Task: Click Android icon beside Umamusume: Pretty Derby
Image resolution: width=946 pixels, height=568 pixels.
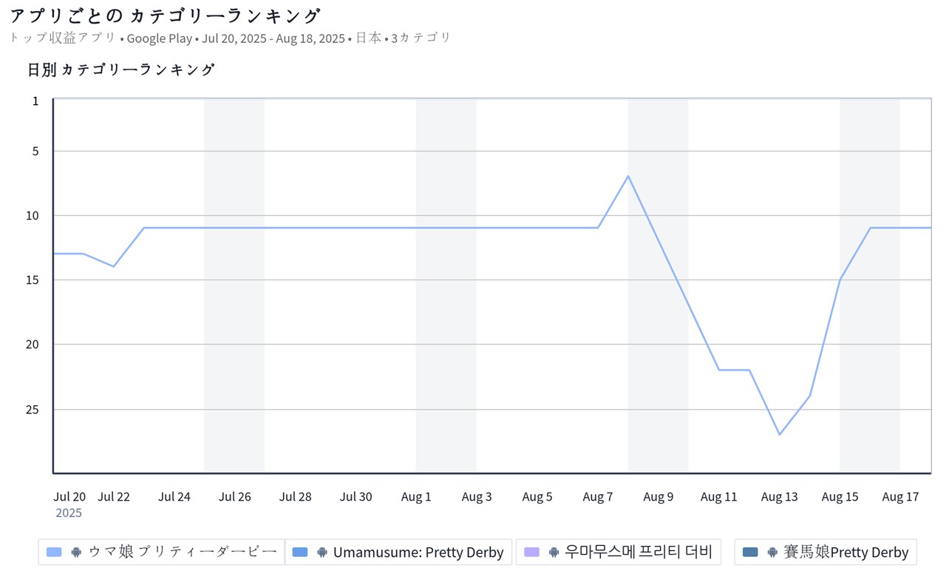Action: point(321,552)
